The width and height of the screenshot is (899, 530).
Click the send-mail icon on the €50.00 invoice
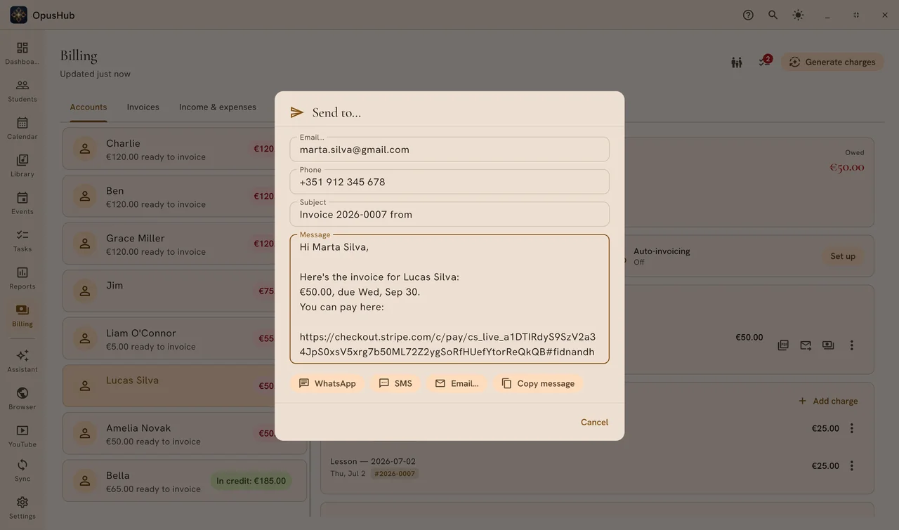(x=806, y=345)
